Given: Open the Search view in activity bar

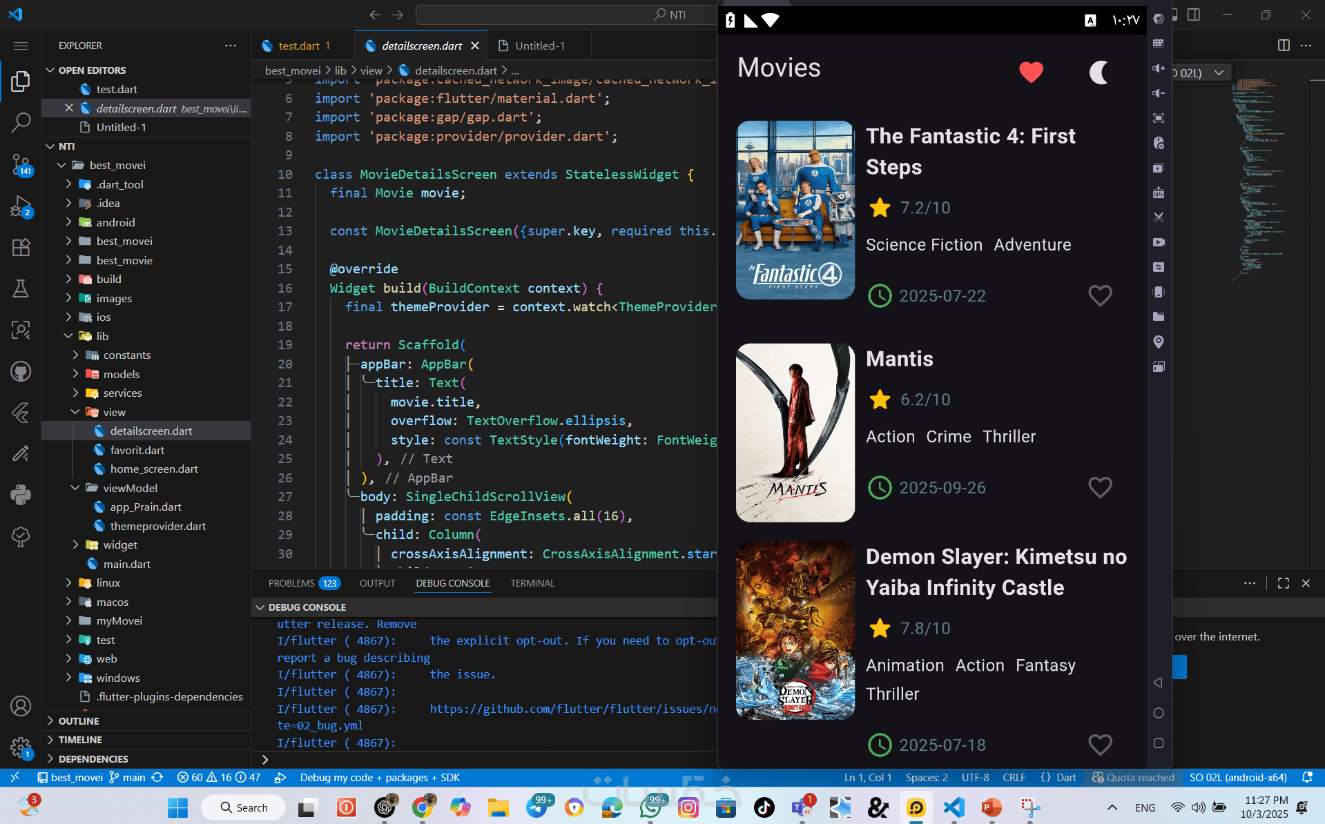Looking at the screenshot, I should coord(21,122).
